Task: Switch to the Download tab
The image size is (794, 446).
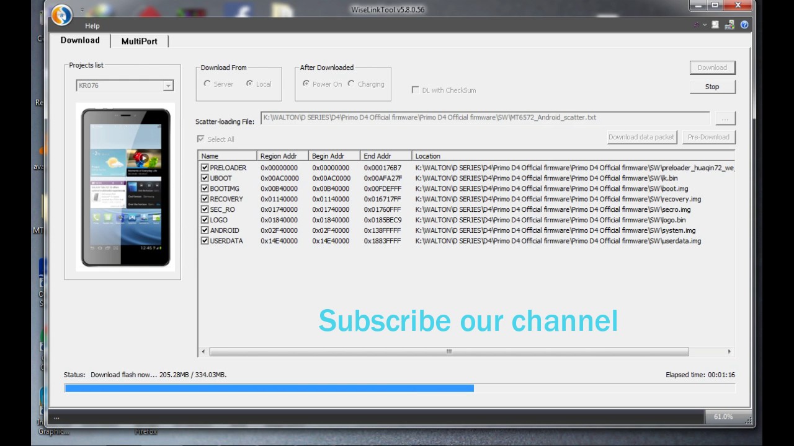Action: 80,40
